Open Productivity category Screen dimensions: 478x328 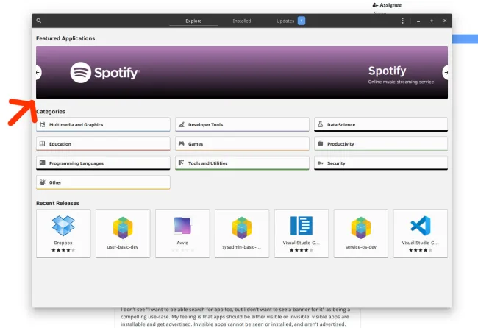pyautogui.click(x=381, y=143)
